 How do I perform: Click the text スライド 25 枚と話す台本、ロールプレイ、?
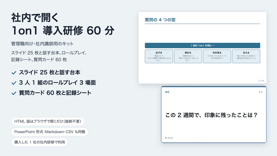(49, 53)
